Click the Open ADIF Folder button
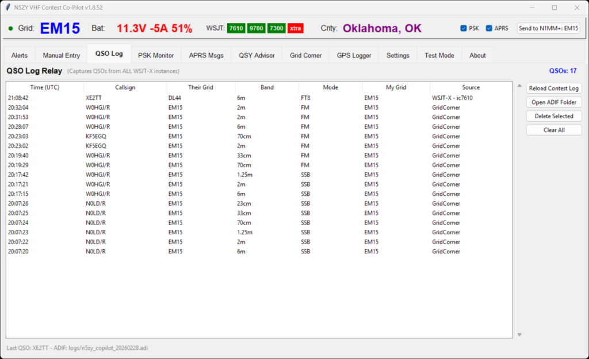 point(554,102)
